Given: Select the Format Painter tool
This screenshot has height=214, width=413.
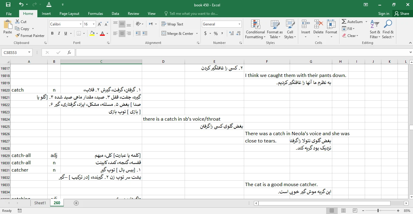Looking at the screenshot, I should coord(30,35).
